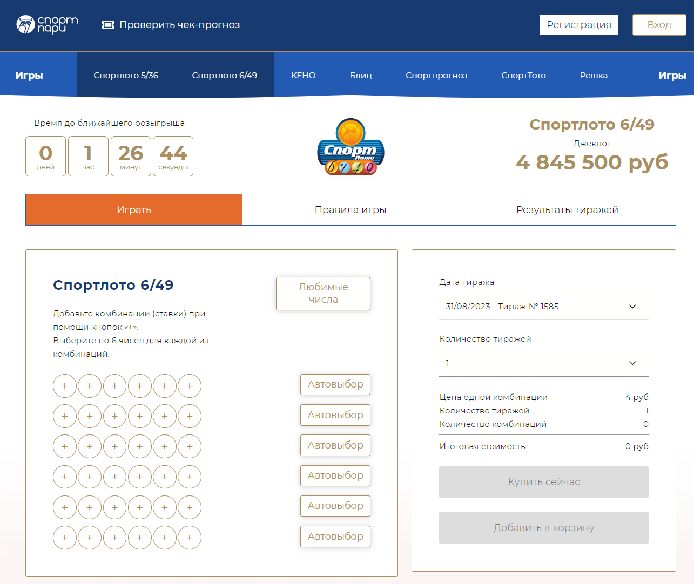This screenshot has height=584, width=694.
Task: Select Спортлото 6/49 in game menu
Action: [x=225, y=76]
